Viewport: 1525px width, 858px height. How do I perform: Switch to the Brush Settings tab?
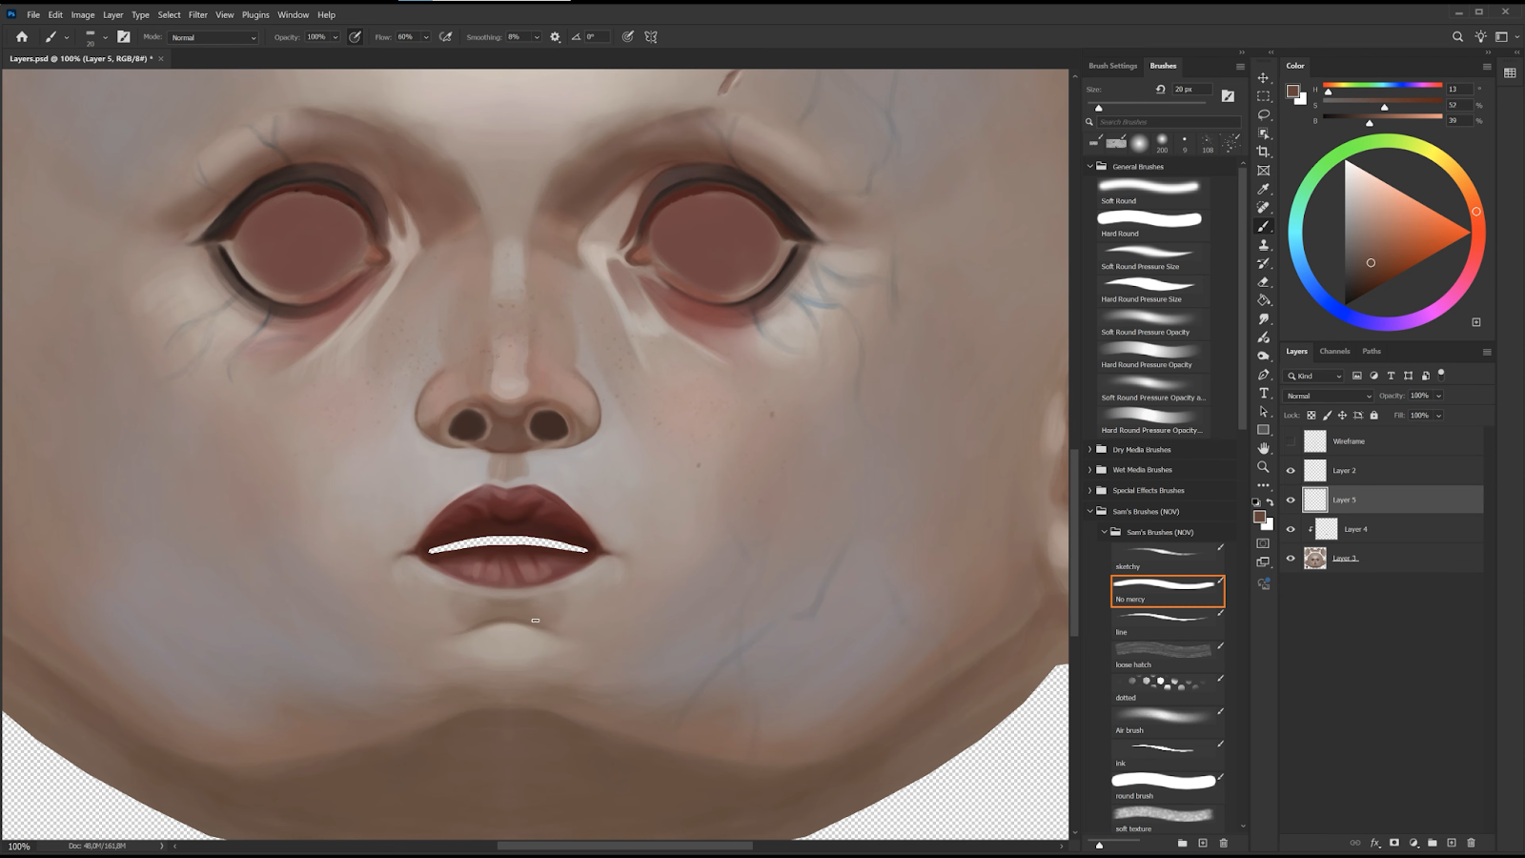[x=1113, y=66]
